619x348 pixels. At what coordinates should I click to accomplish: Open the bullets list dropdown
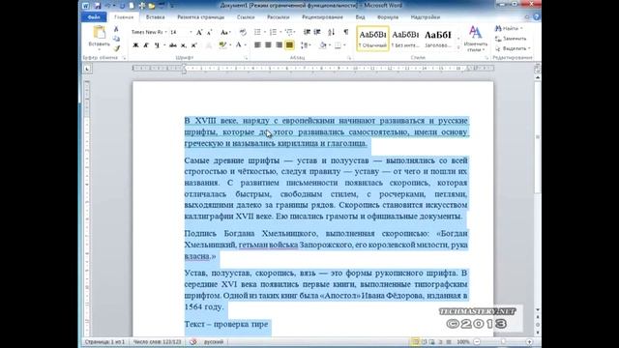[x=265, y=32]
